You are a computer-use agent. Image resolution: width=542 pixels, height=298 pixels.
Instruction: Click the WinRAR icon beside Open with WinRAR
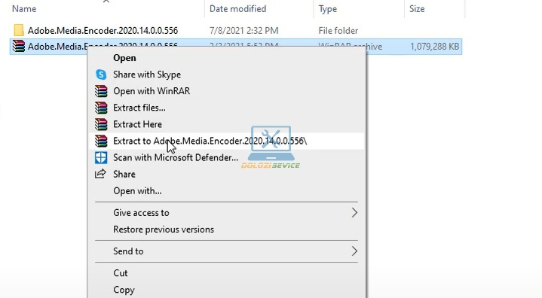click(x=101, y=91)
